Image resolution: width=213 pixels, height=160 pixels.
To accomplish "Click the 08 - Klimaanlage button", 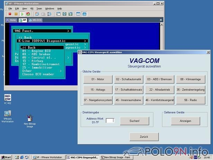I will [x=190, y=79].
